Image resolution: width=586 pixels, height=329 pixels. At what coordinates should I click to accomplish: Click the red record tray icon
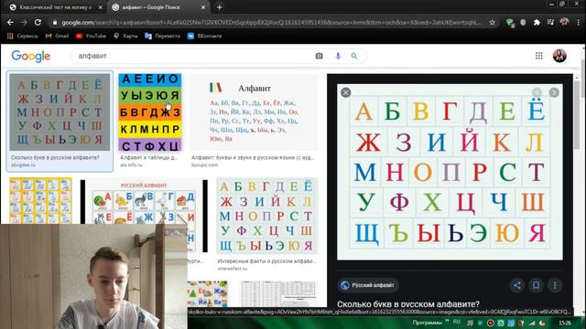click(x=491, y=323)
